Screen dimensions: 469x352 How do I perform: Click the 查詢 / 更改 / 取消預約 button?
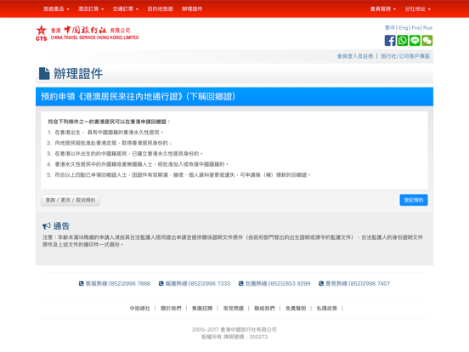[x=71, y=200]
